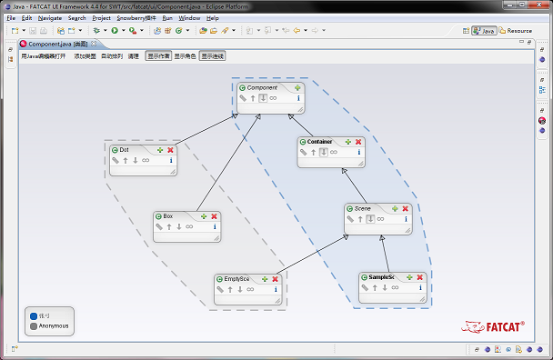The width and height of the screenshot is (553, 360).
Task: Click the info icon on the Component node
Action: [x=298, y=98]
